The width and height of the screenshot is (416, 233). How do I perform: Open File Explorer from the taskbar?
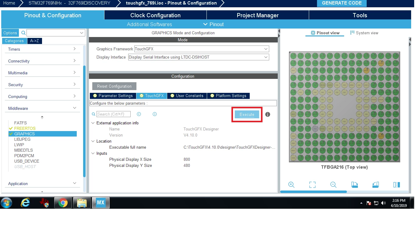coord(82,203)
